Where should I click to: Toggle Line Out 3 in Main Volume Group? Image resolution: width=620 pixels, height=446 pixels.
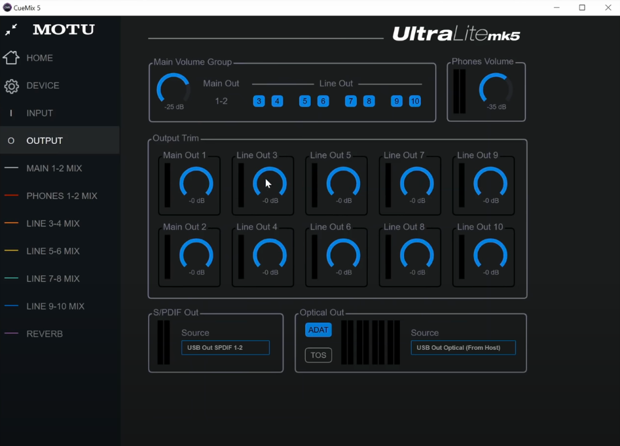click(259, 101)
